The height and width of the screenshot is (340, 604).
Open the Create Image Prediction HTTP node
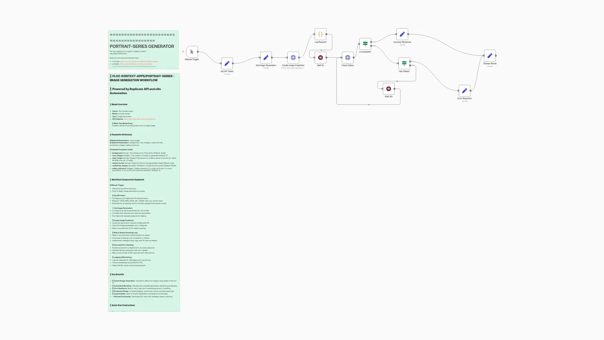[x=293, y=58]
